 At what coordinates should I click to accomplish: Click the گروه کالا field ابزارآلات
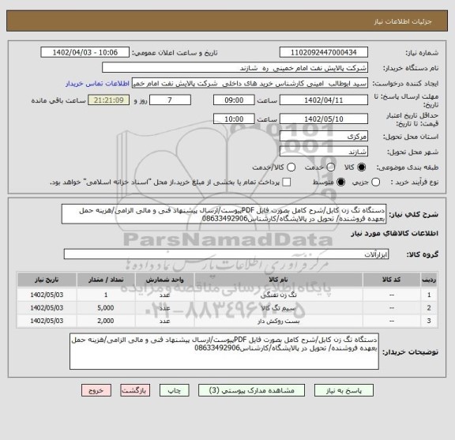(226, 254)
